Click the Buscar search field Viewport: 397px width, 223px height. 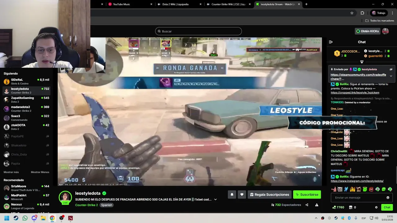point(198,31)
